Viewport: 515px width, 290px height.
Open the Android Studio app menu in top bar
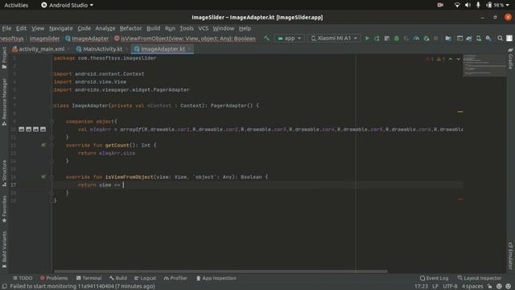[x=68, y=6]
